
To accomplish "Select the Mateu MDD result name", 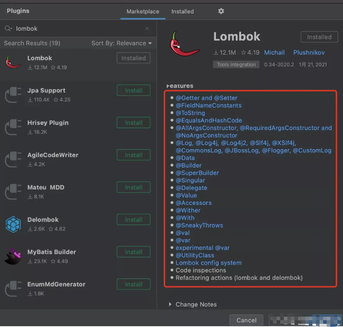I will point(46,187).
